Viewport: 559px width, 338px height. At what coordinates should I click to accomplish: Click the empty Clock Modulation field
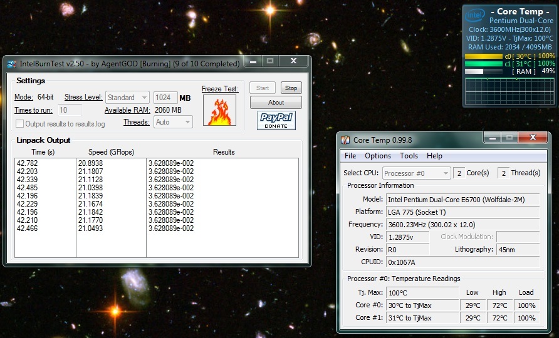click(518, 237)
